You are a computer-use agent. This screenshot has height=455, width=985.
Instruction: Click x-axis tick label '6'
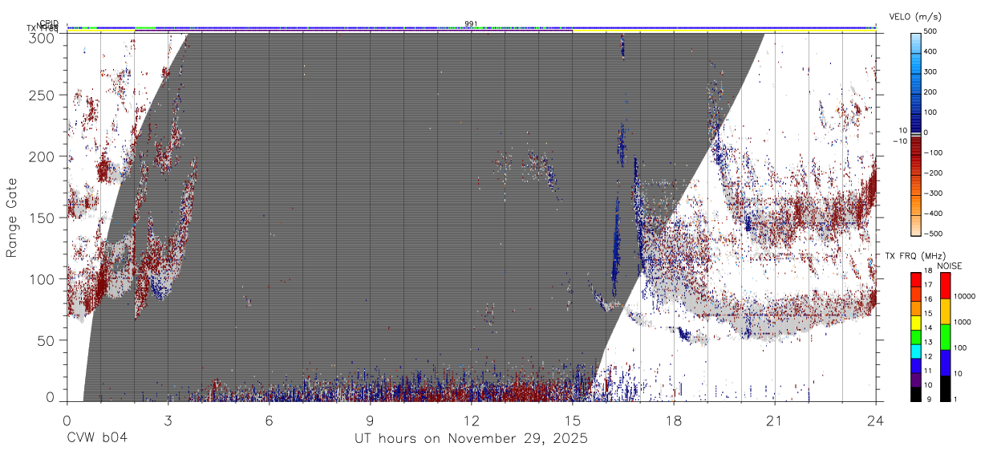coord(270,420)
